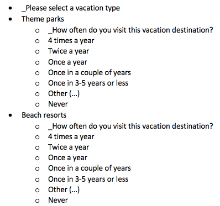Select 'Other (...)' under Beach resorts
Screen dimensions: 220x206
click(64, 190)
